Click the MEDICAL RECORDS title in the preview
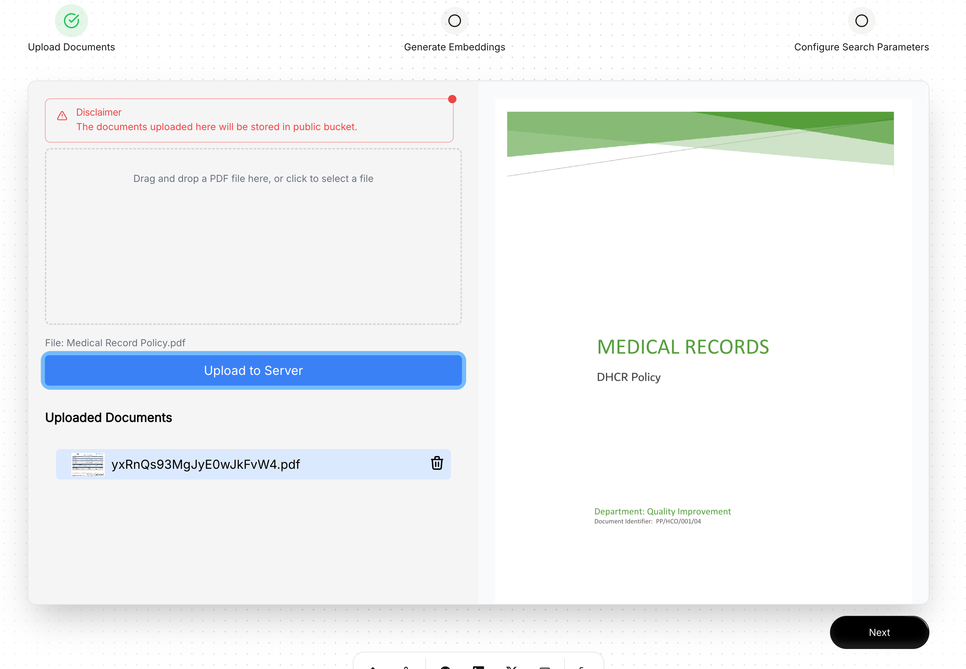The width and height of the screenshot is (966, 669). pos(682,347)
